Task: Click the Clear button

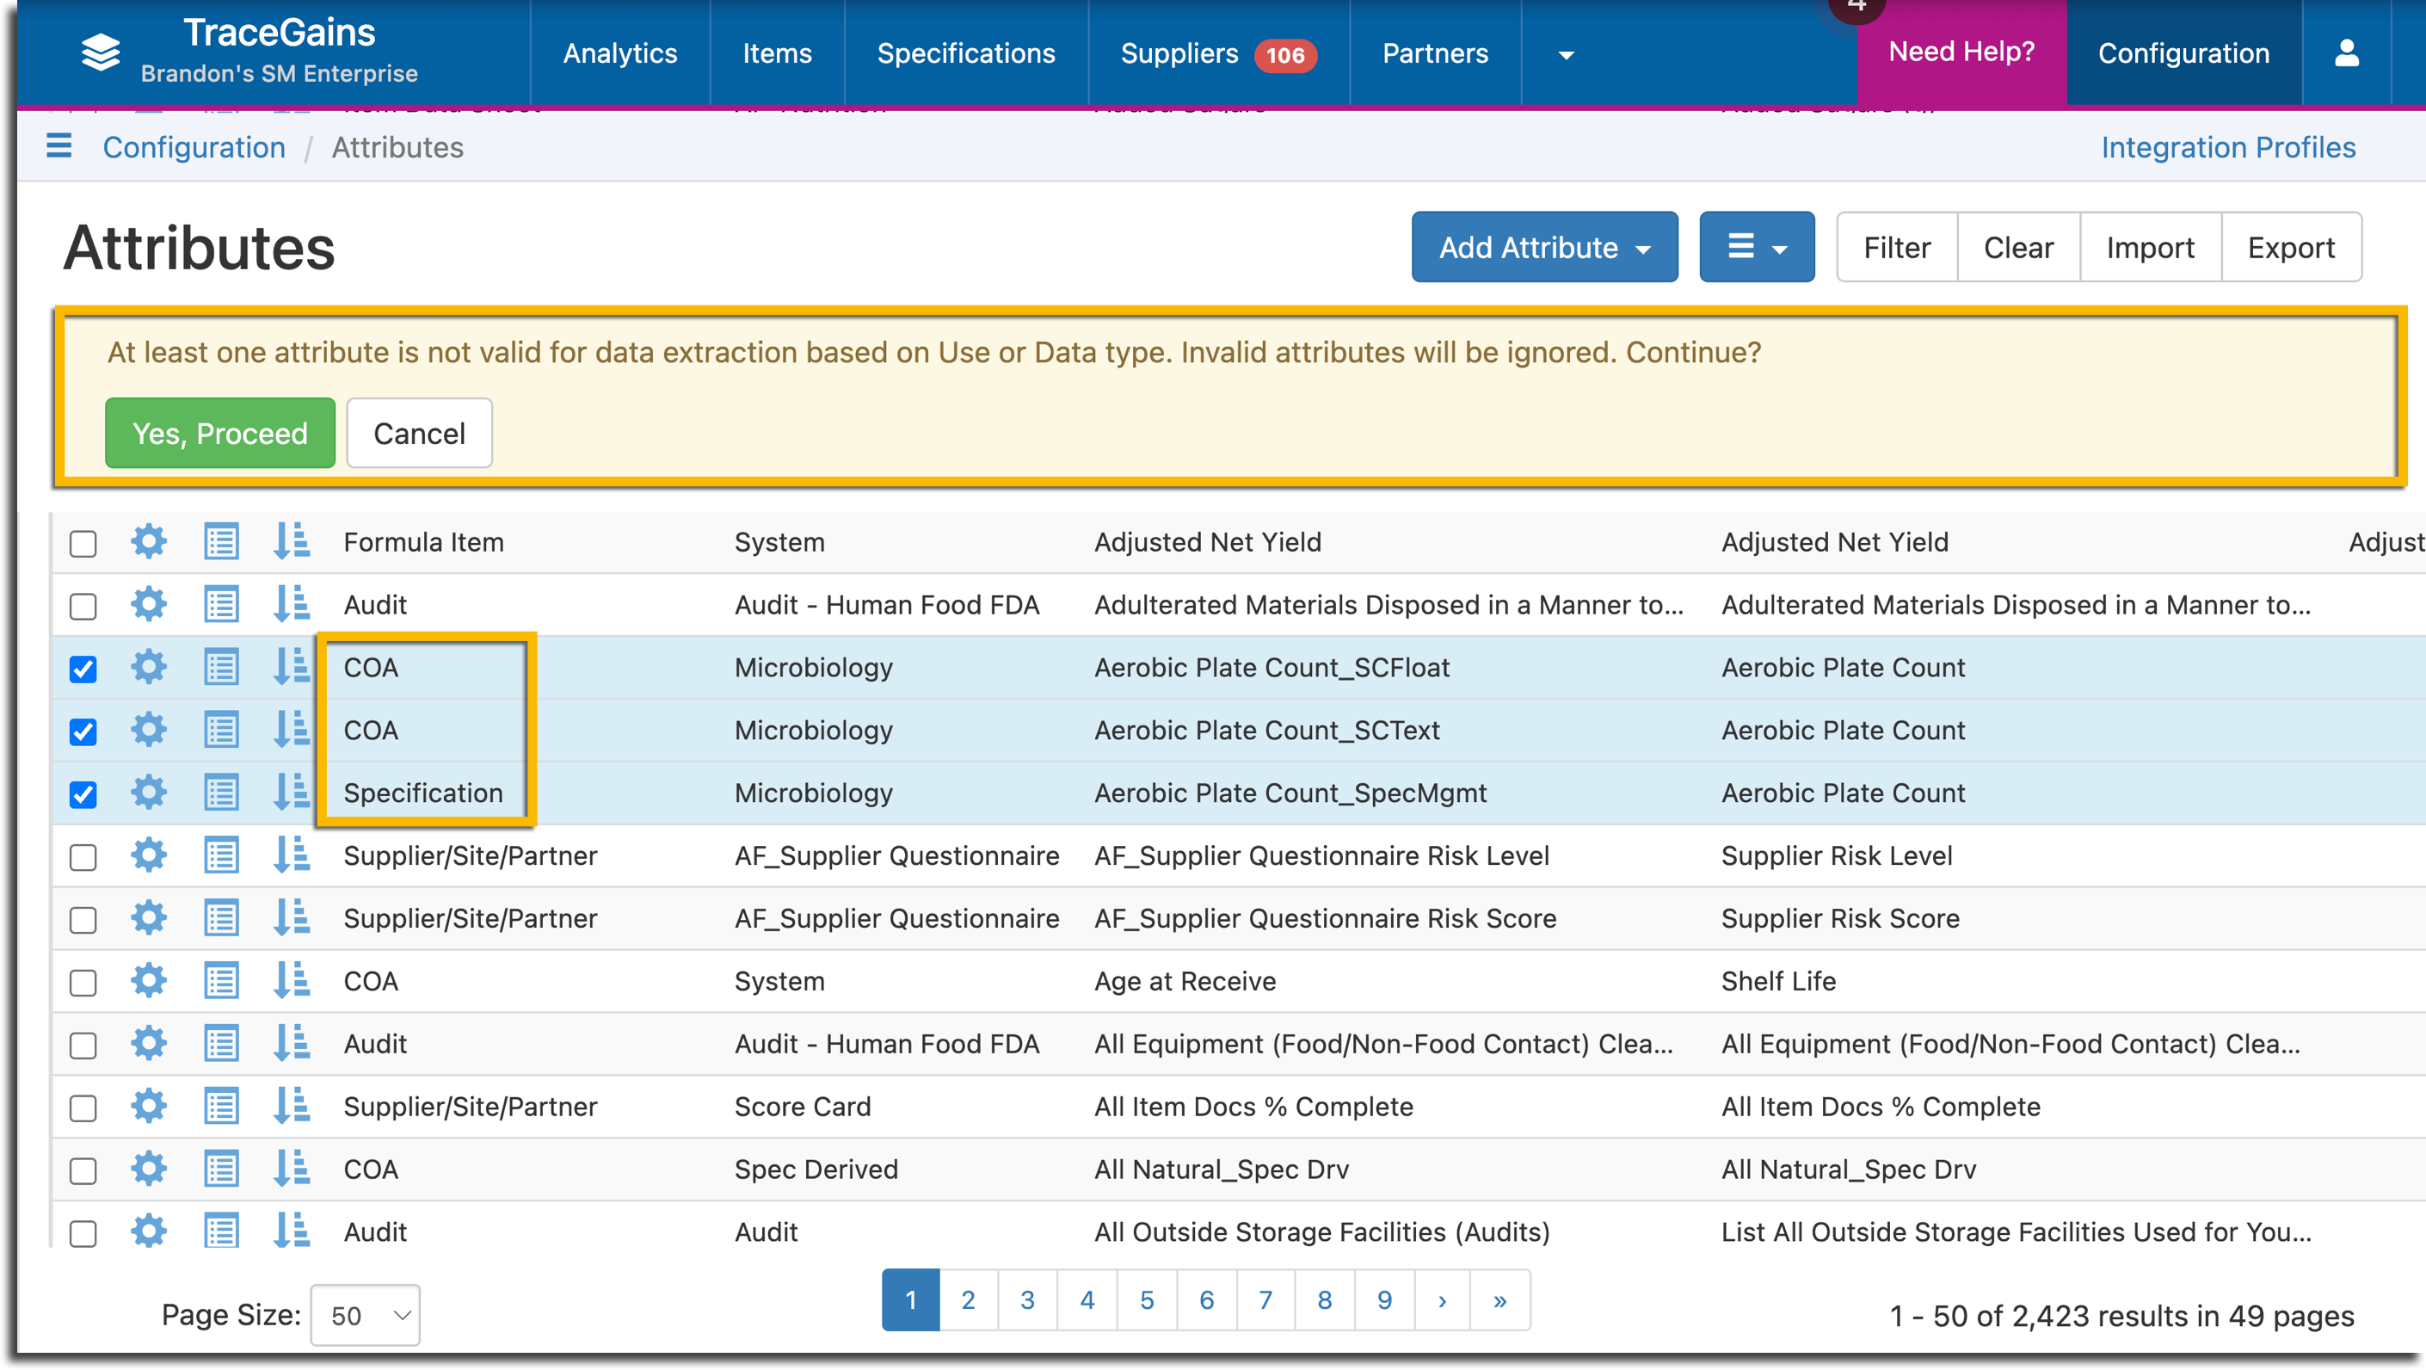Action: (x=2018, y=247)
